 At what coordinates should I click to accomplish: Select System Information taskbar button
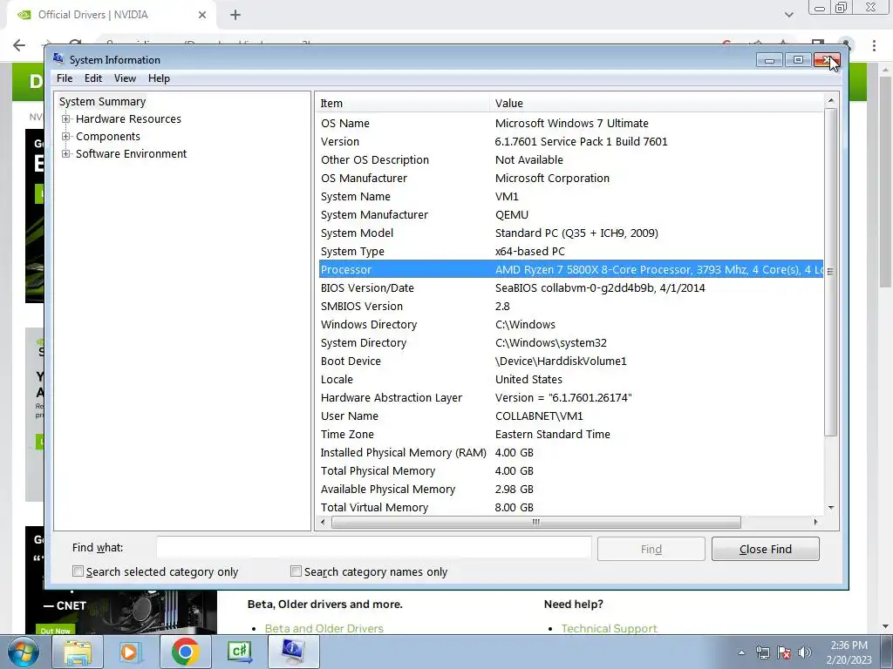293,652
